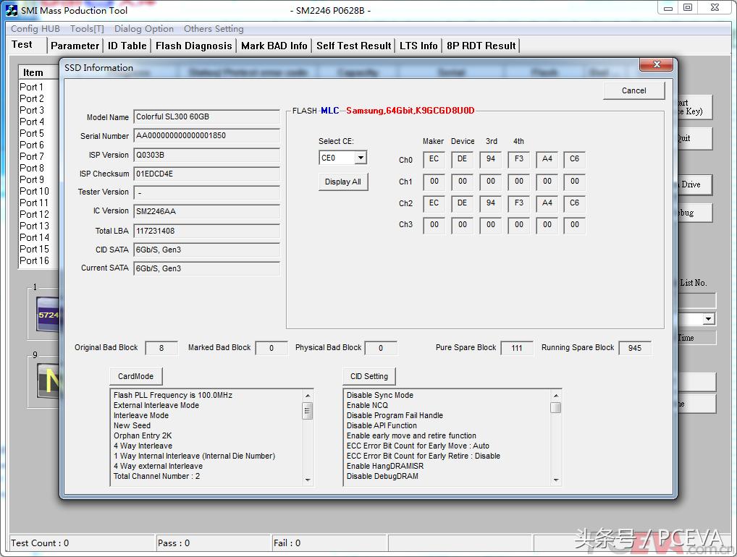This screenshot has height=557, width=737.
Task: Click the Serial Number field
Action: tap(206, 136)
